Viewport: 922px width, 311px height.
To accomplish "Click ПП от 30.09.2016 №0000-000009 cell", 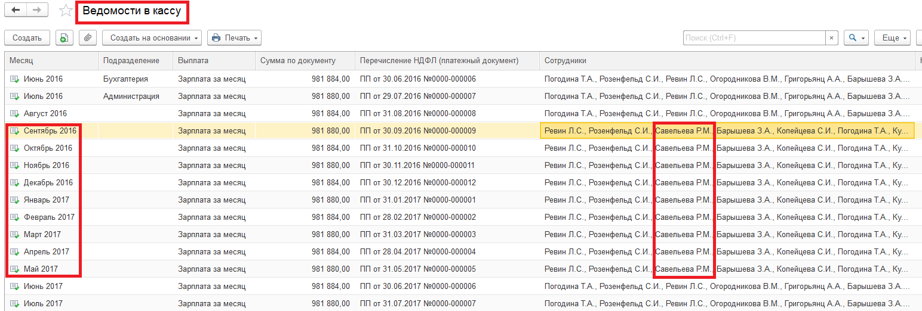I will [x=447, y=130].
